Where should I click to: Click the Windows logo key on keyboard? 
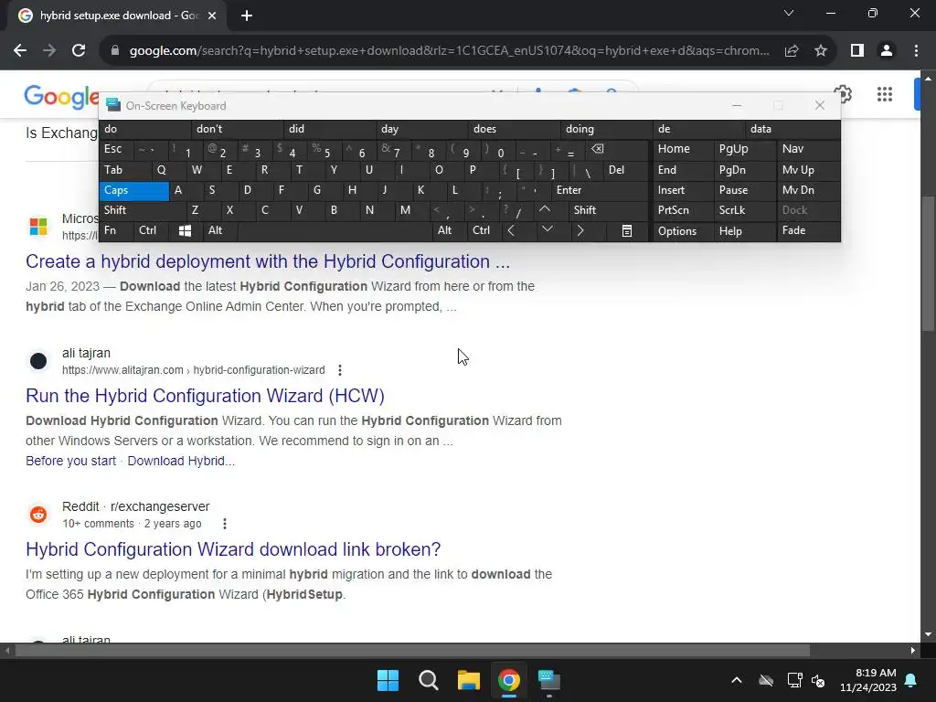pos(185,230)
